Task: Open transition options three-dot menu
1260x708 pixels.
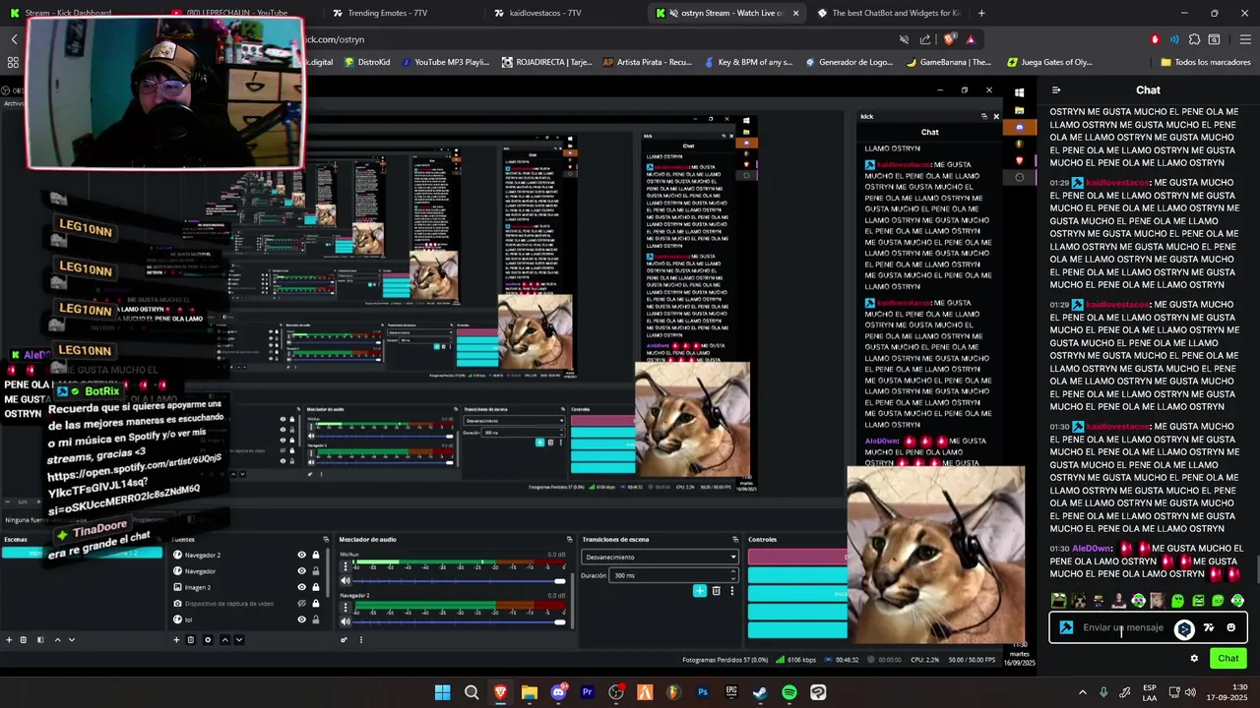Action: pos(731,590)
